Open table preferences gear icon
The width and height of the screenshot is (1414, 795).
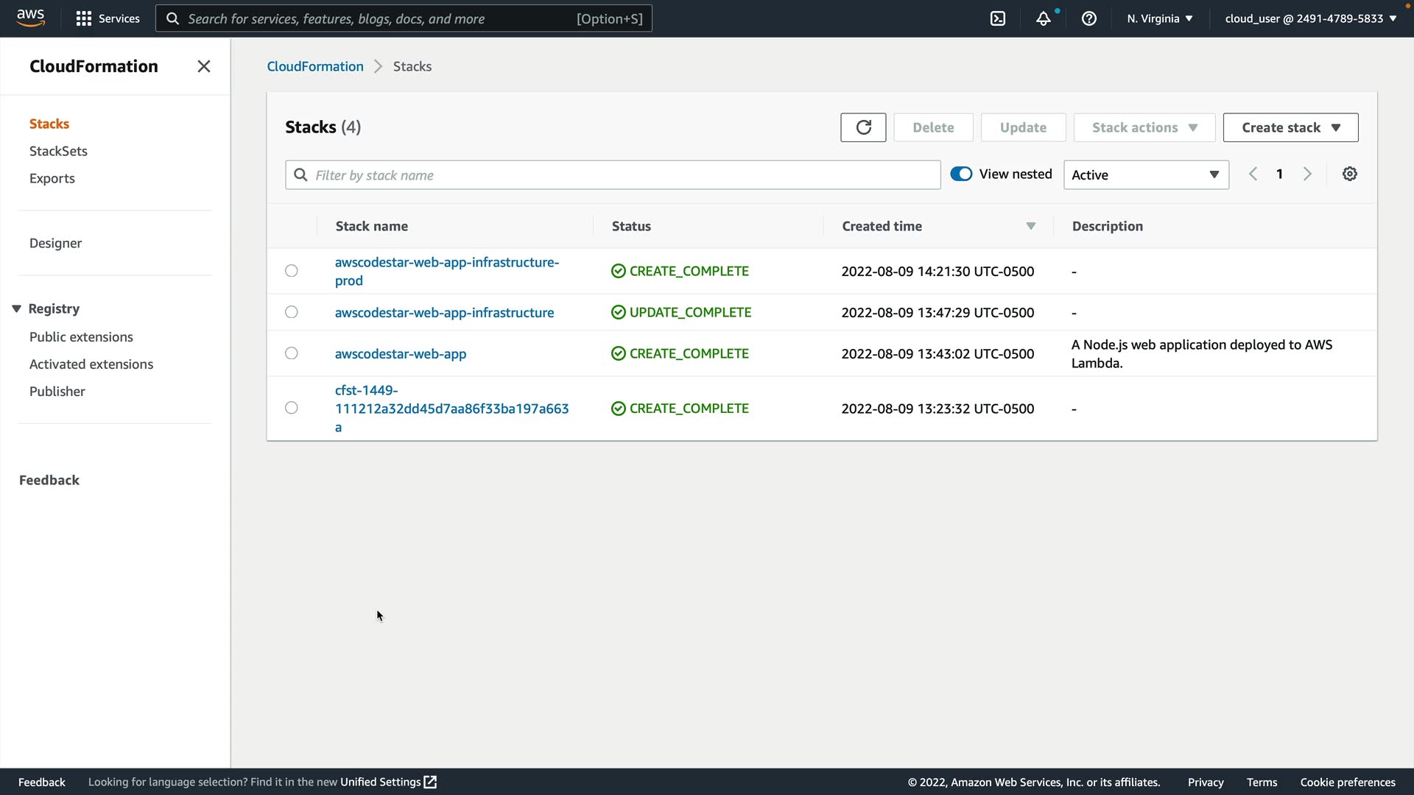coord(1349,174)
